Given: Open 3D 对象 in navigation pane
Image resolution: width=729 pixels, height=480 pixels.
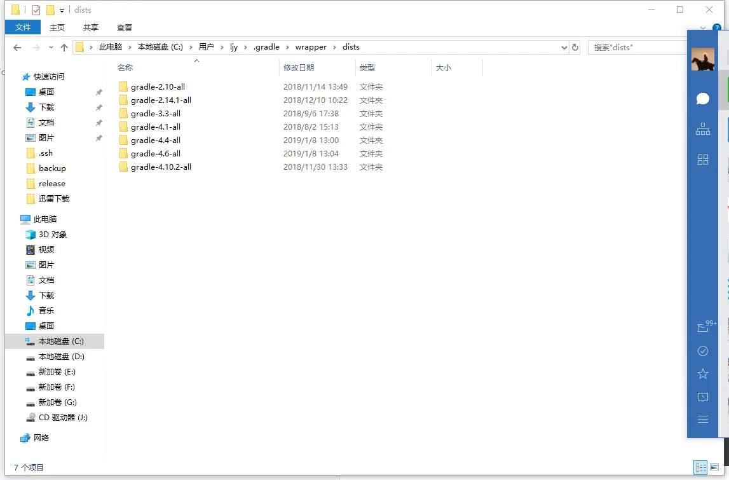Looking at the screenshot, I should [53, 235].
